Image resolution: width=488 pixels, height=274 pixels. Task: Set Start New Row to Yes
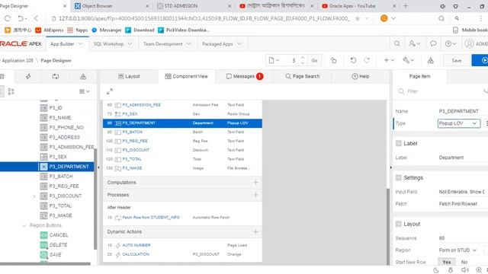pyautogui.click(x=447, y=262)
